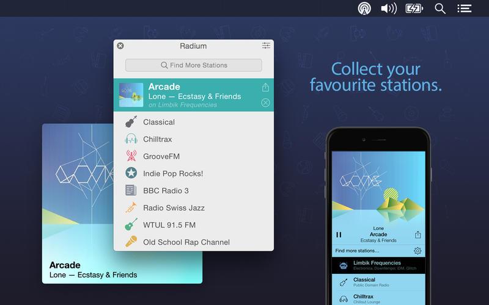This screenshot has height=305, width=489.
Task: Open the menu bar volume control
Action: point(389,9)
